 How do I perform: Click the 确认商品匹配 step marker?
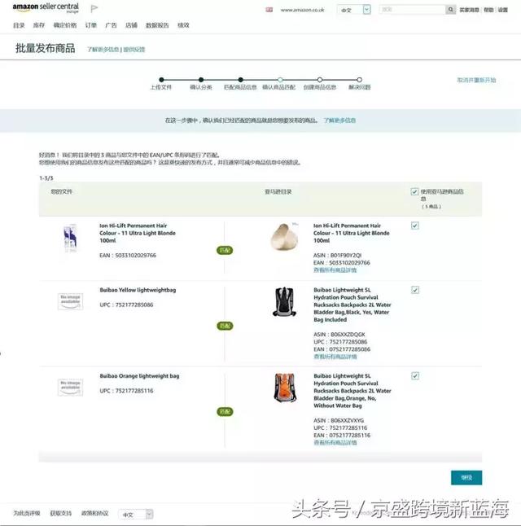280,80
